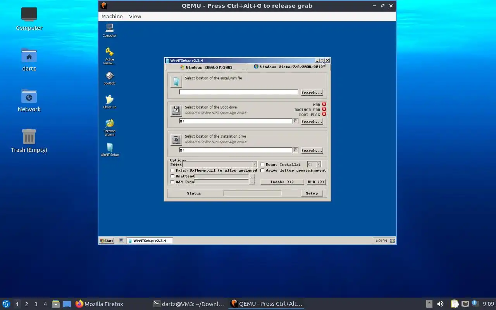Screen dimensions: 496x310
Task: Click the show desktop icon in host panel
Action: point(67,304)
